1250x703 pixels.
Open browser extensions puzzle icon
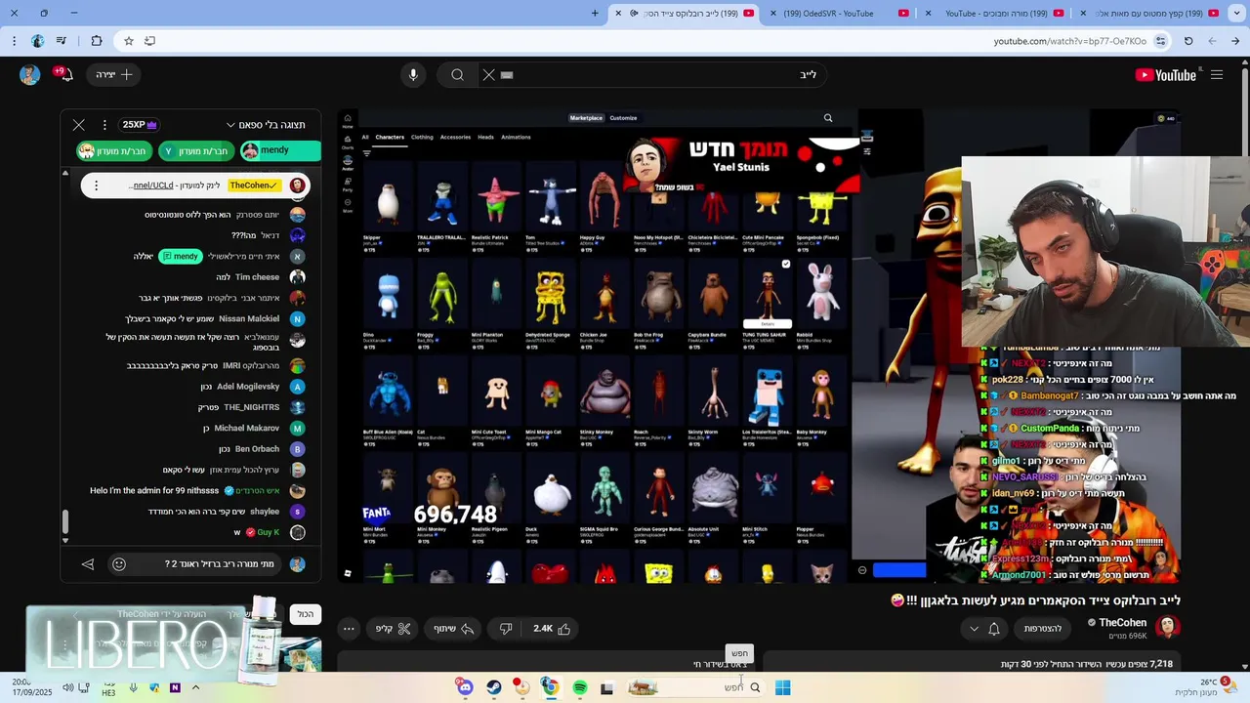tap(97, 41)
